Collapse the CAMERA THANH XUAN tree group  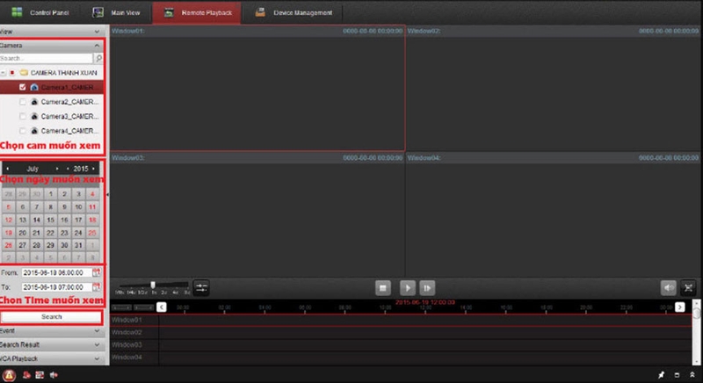[4, 73]
